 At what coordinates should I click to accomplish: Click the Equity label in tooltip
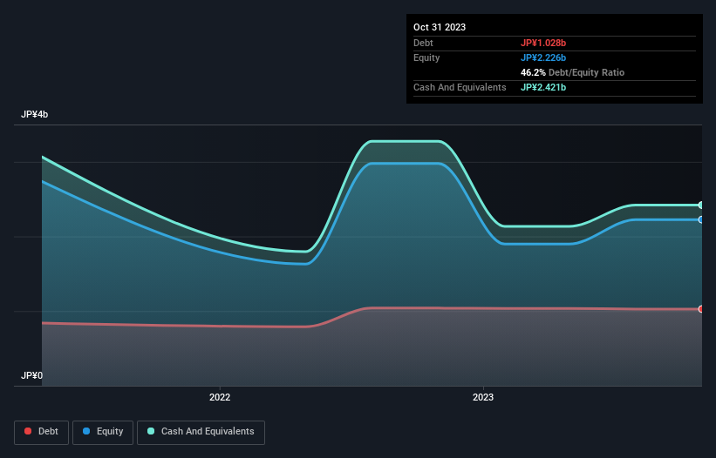426,57
